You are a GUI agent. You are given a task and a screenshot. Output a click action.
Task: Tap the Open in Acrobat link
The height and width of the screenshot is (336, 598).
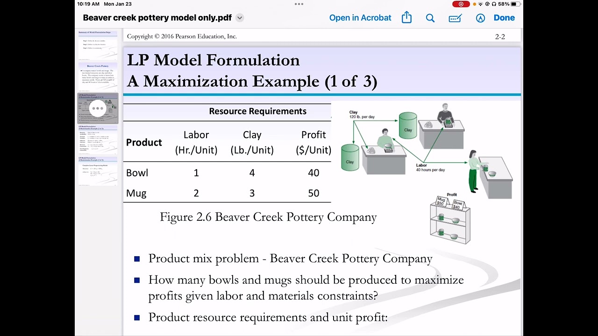pos(360,18)
